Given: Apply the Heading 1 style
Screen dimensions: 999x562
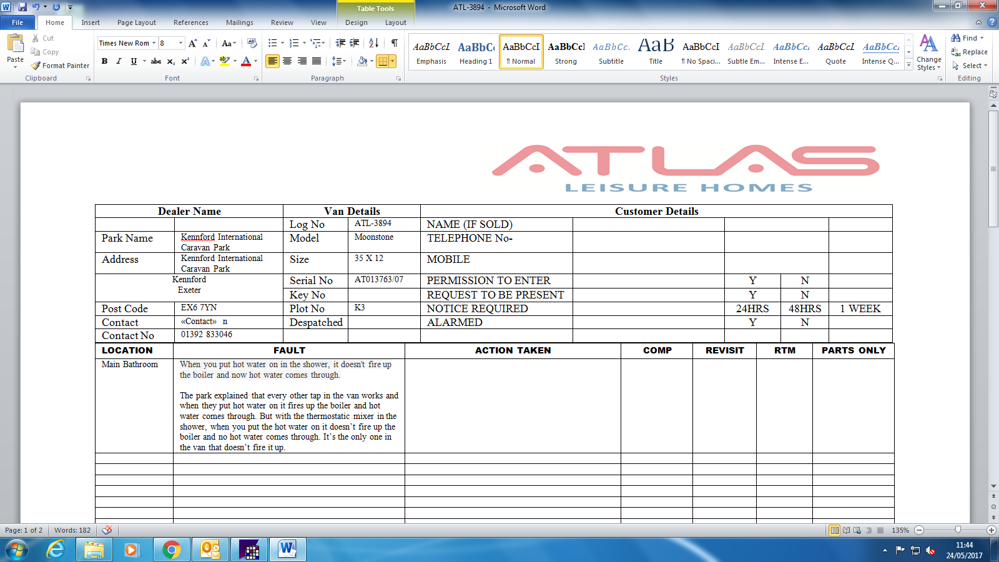Looking at the screenshot, I should (476, 52).
